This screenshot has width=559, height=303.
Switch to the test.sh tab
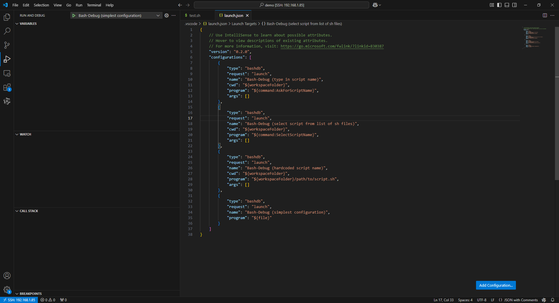pyautogui.click(x=195, y=15)
